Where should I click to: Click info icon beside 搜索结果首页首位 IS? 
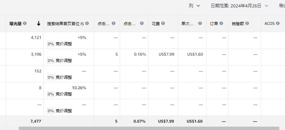tap(87, 23)
